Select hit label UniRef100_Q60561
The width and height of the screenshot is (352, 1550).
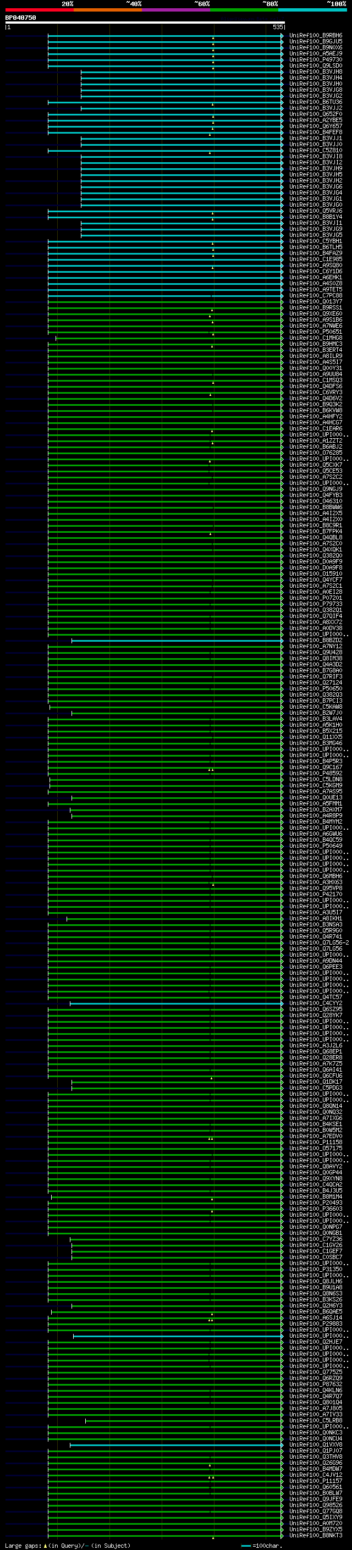pyautogui.click(x=316, y=1487)
